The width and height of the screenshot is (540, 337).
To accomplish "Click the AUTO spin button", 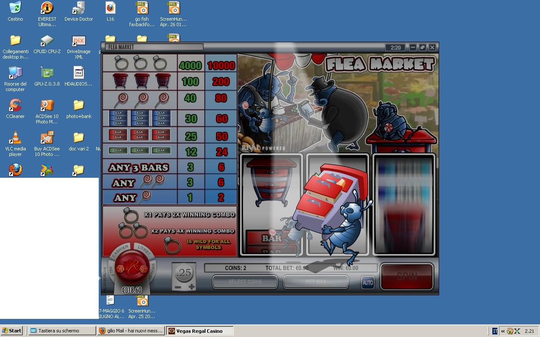I will pos(367,283).
